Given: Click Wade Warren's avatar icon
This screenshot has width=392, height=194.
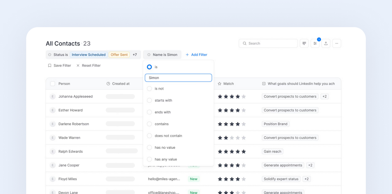Looking at the screenshot, I should (x=52, y=138).
